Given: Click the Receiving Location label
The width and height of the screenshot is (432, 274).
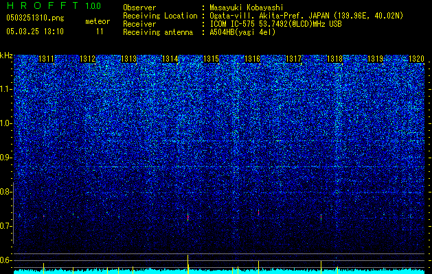Looking at the screenshot, I should [160, 16].
